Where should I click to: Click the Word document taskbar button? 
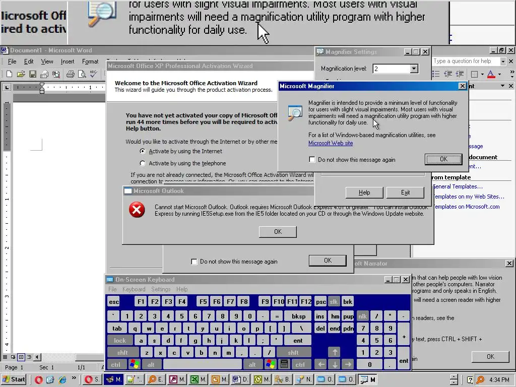(240, 379)
